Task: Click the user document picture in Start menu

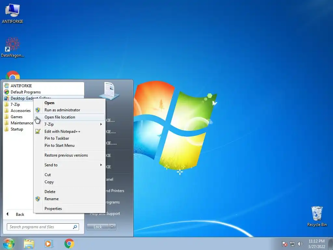Action: (x=109, y=91)
